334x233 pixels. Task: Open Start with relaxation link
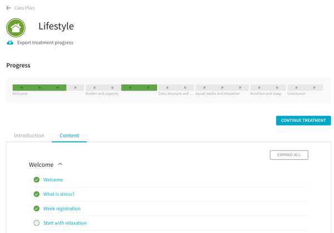(65, 223)
